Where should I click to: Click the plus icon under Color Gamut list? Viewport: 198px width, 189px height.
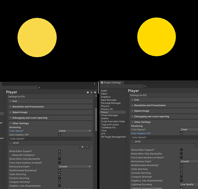click(82, 147)
